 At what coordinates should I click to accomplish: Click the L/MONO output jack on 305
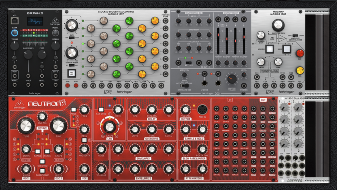[x=204, y=83]
